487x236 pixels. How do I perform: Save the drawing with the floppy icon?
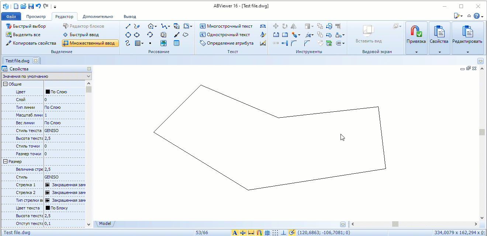(31, 6)
